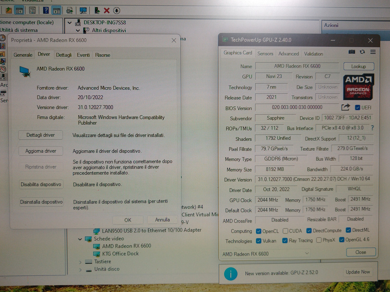Toggle the Vulkan checkbox

[x=259, y=241]
